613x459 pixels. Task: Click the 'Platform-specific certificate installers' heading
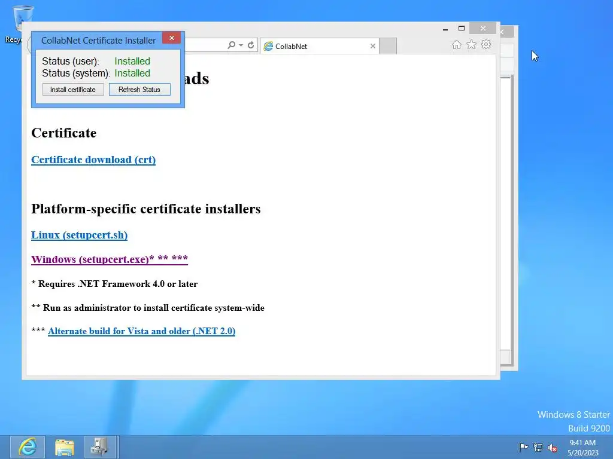click(146, 209)
